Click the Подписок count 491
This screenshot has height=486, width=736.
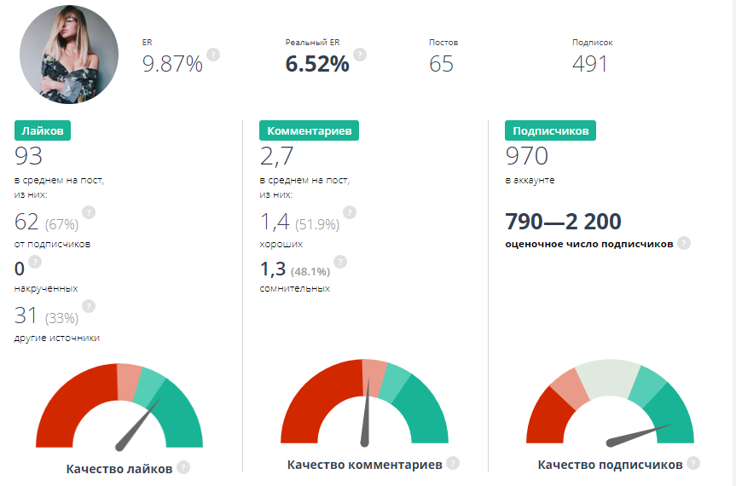click(x=590, y=64)
